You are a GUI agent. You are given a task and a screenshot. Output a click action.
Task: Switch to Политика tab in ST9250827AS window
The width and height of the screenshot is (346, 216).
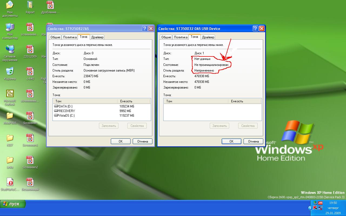pos(70,37)
